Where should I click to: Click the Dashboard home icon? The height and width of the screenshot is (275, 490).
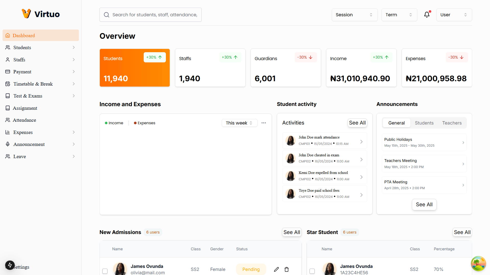(x=8, y=35)
